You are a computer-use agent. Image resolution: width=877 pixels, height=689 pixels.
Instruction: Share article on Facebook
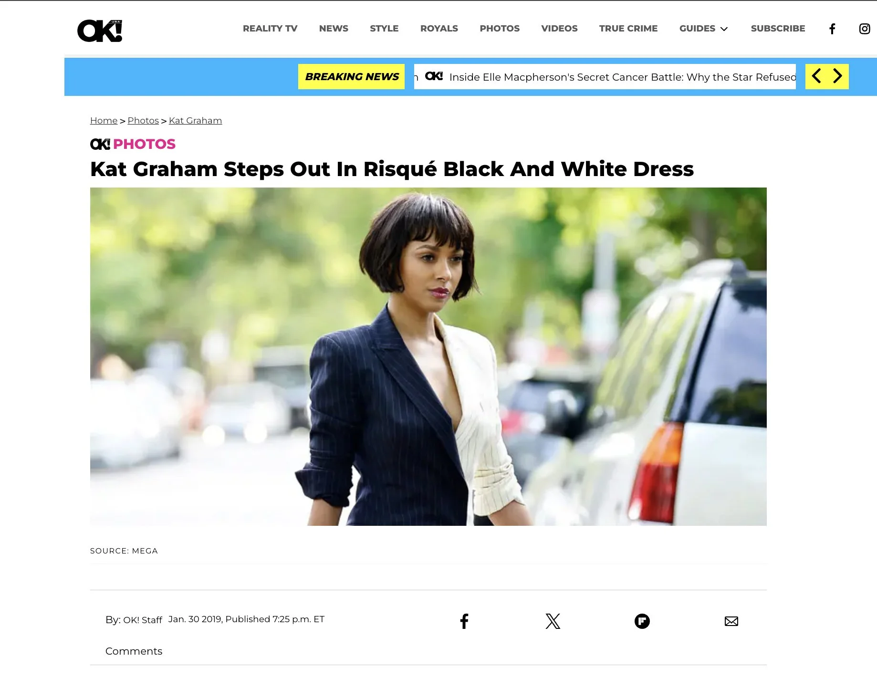[464, 621]
